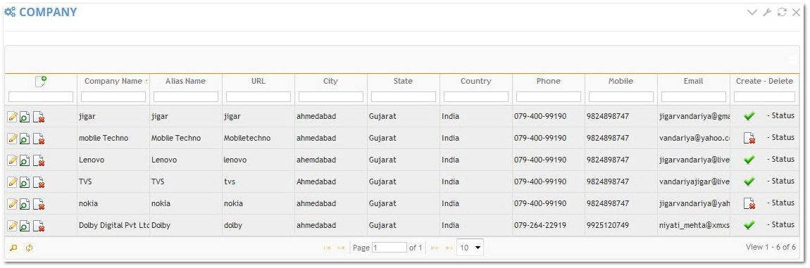810x268 pixels.
Task: Focus the Country filter box
Action: click(475, 96)
